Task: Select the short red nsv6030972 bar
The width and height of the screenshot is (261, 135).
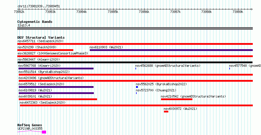Action: click(166, 112)
